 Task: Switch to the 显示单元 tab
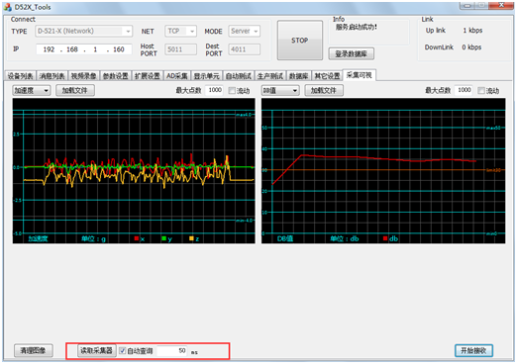point(207,76)
